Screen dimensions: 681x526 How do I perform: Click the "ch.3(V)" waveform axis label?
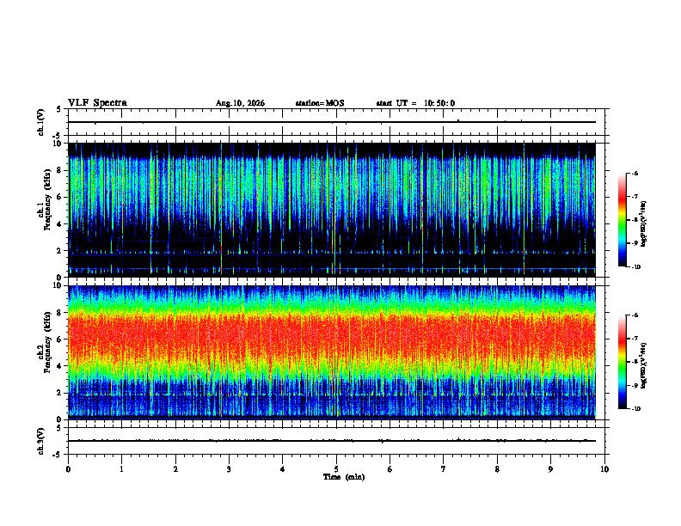click(x=40, y=441)
